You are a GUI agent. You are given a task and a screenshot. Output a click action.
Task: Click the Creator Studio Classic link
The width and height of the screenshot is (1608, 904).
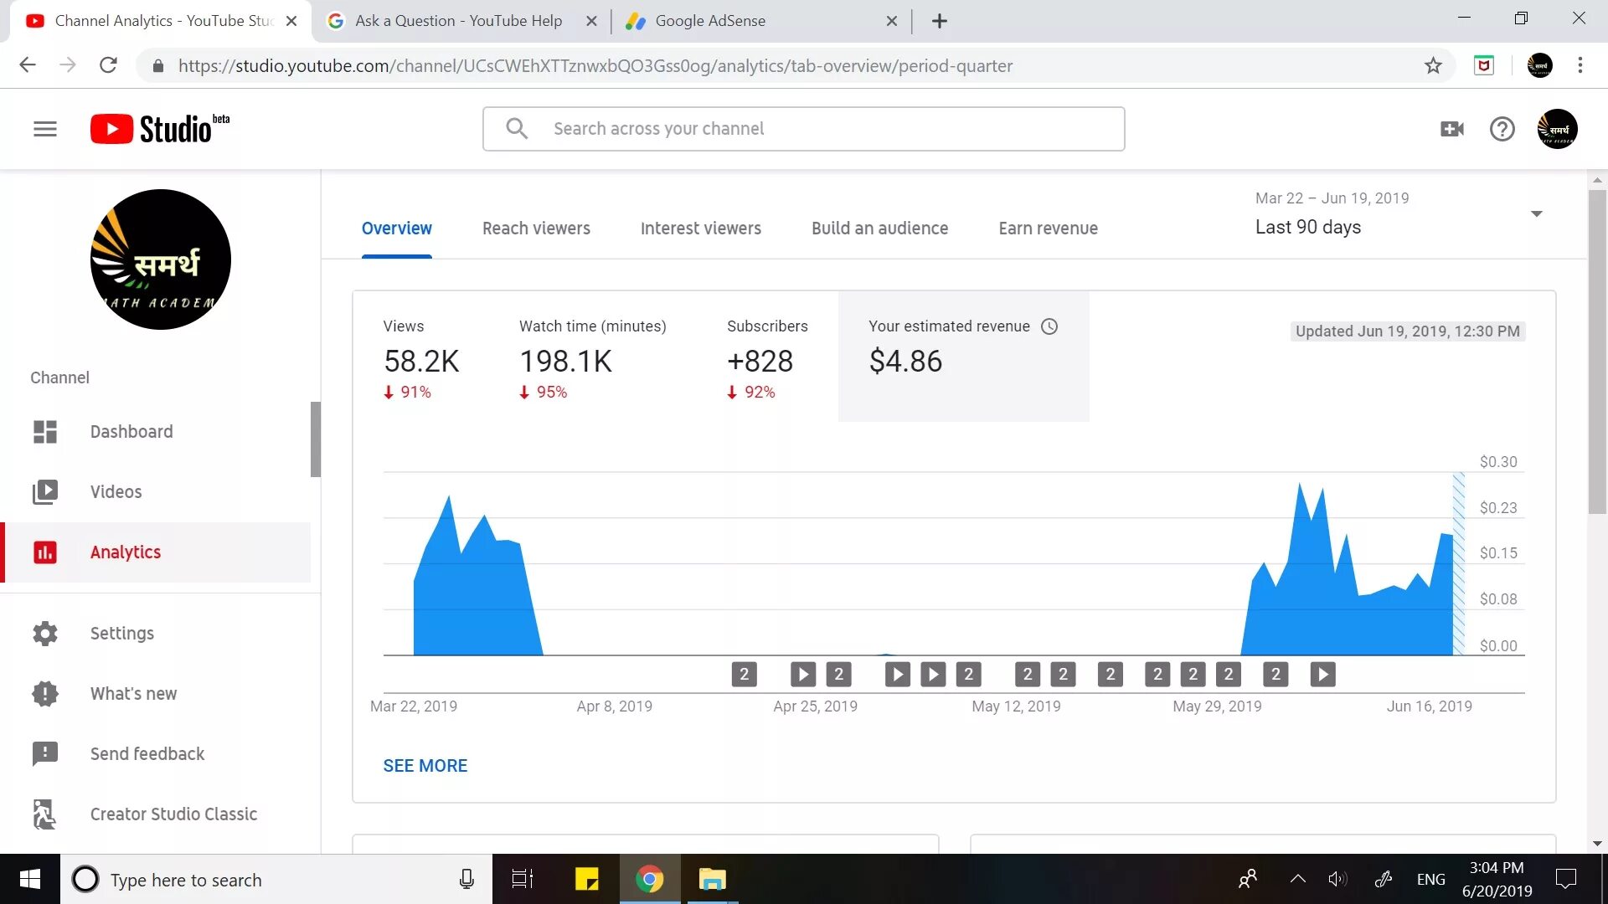[x=173, y=814]
